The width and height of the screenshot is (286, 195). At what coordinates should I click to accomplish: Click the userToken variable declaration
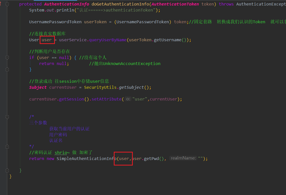[95, 22]
